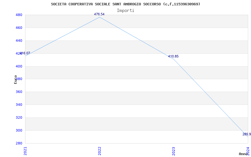Select the 476.54 data label
This screenshot has height=157, width=251.
99,14
